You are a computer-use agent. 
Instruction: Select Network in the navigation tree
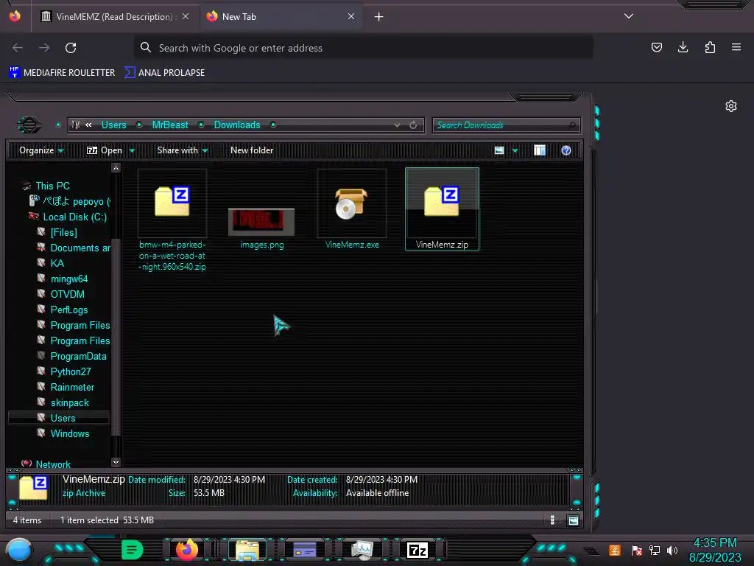click(46, 464)
